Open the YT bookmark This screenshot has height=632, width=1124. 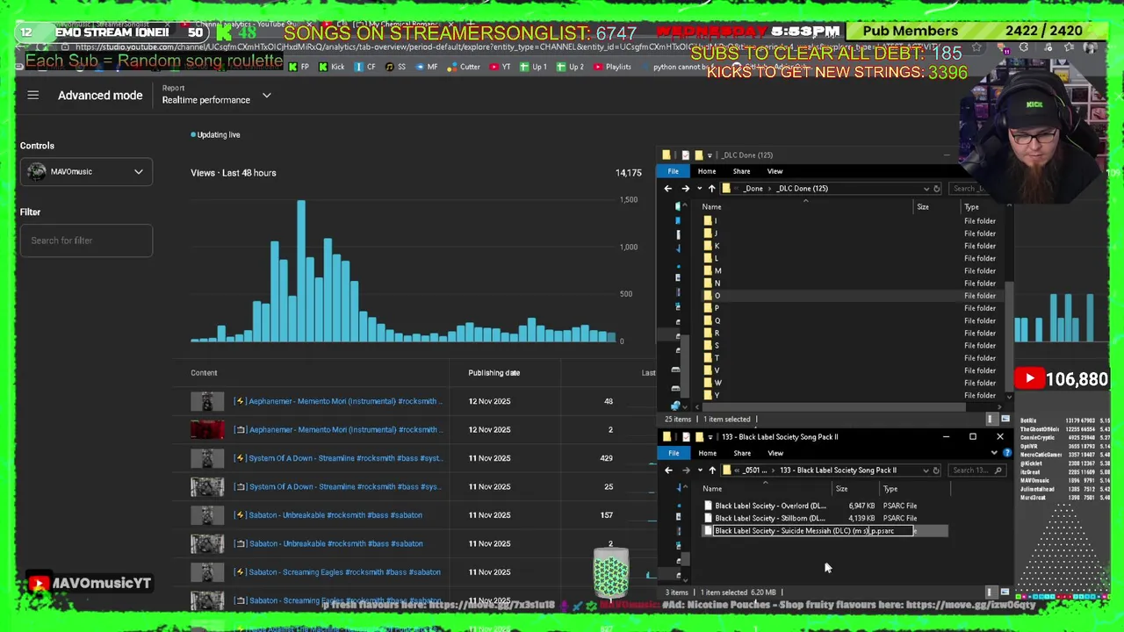click(501, 67)
